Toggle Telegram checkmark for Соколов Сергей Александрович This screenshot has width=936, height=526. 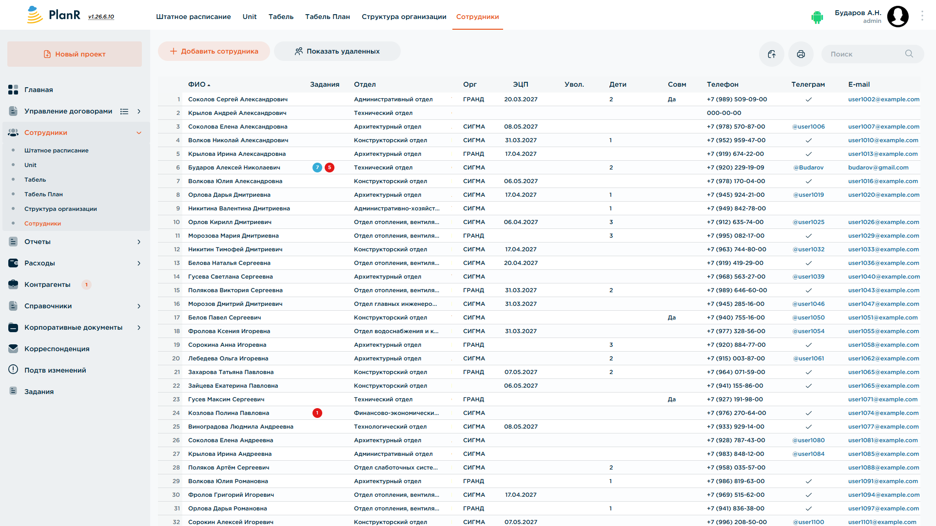(808, 99)
